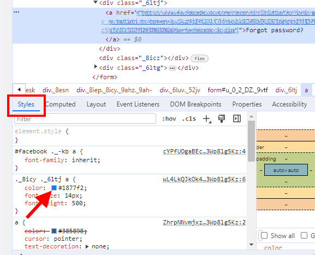This screenshot has height=255, width=315.
Task: Select the 'a' breadcrumb item
Action: (x=306, y=90)
